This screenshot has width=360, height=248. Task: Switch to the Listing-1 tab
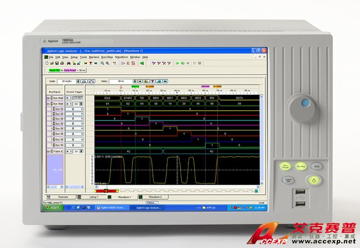[x=94, y=197]
